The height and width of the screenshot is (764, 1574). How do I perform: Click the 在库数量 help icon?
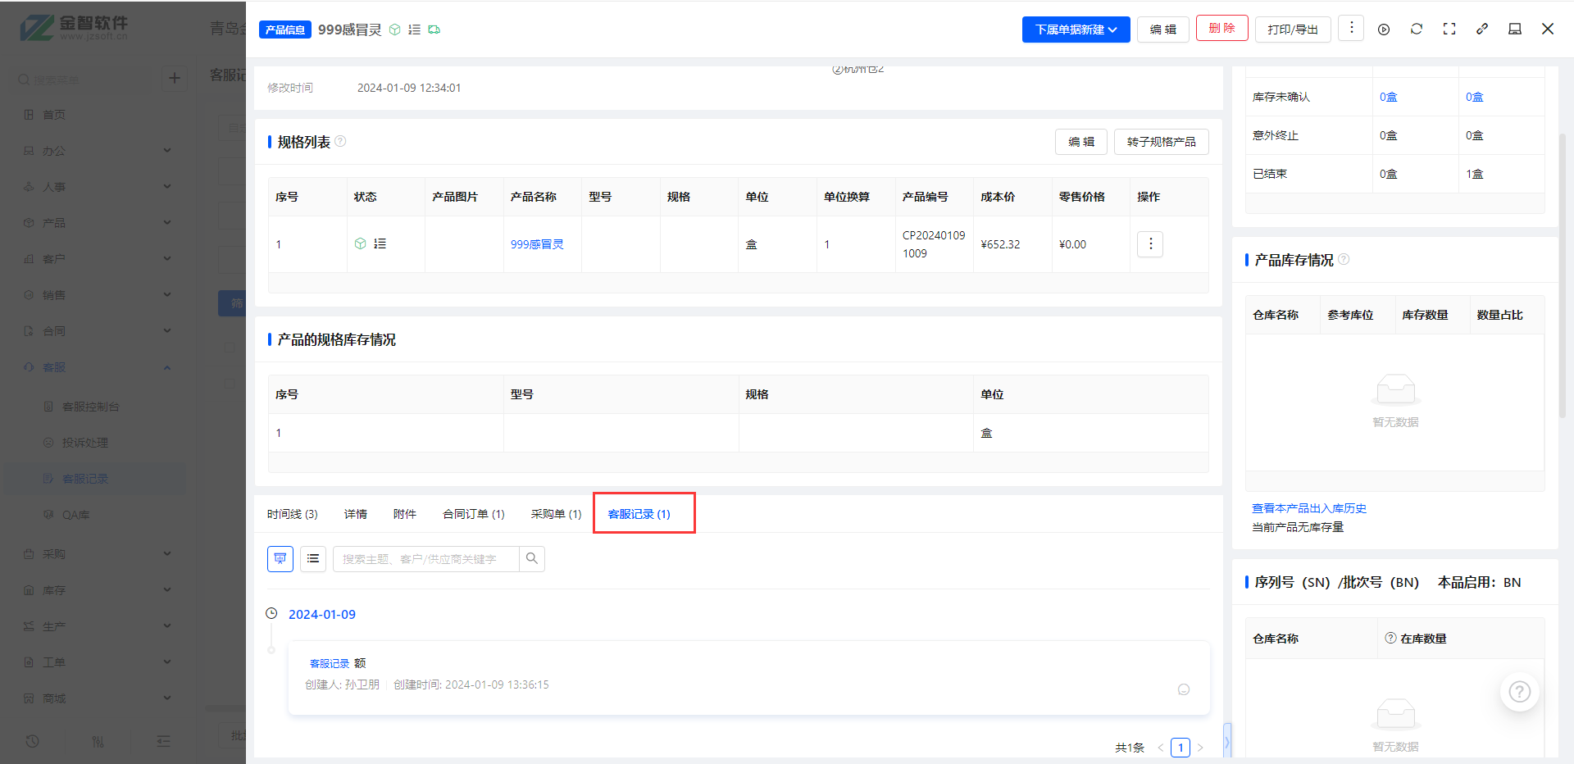pos(1390,638)
